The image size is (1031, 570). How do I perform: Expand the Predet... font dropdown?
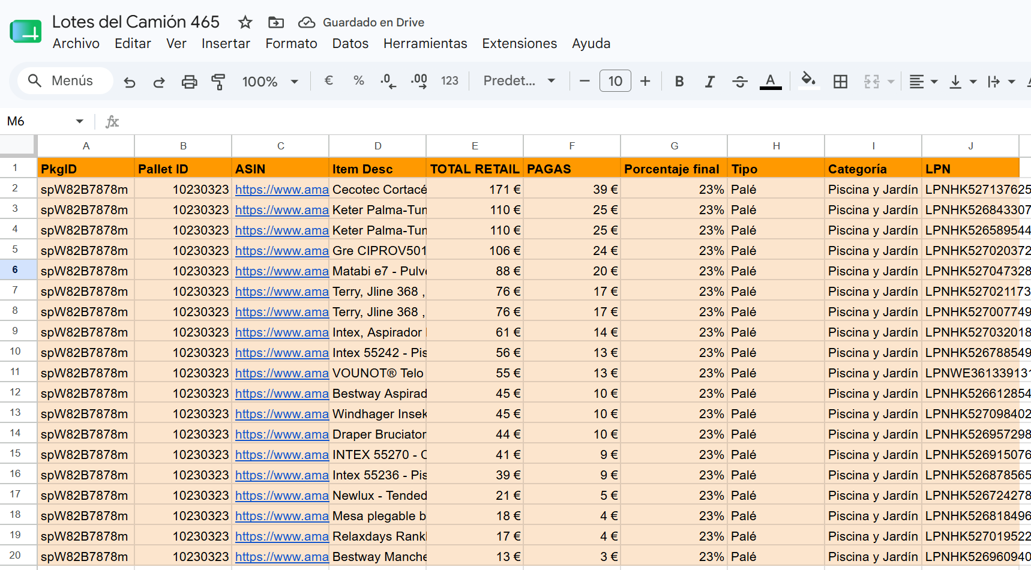pyautogui.click(x=519, y=81)
